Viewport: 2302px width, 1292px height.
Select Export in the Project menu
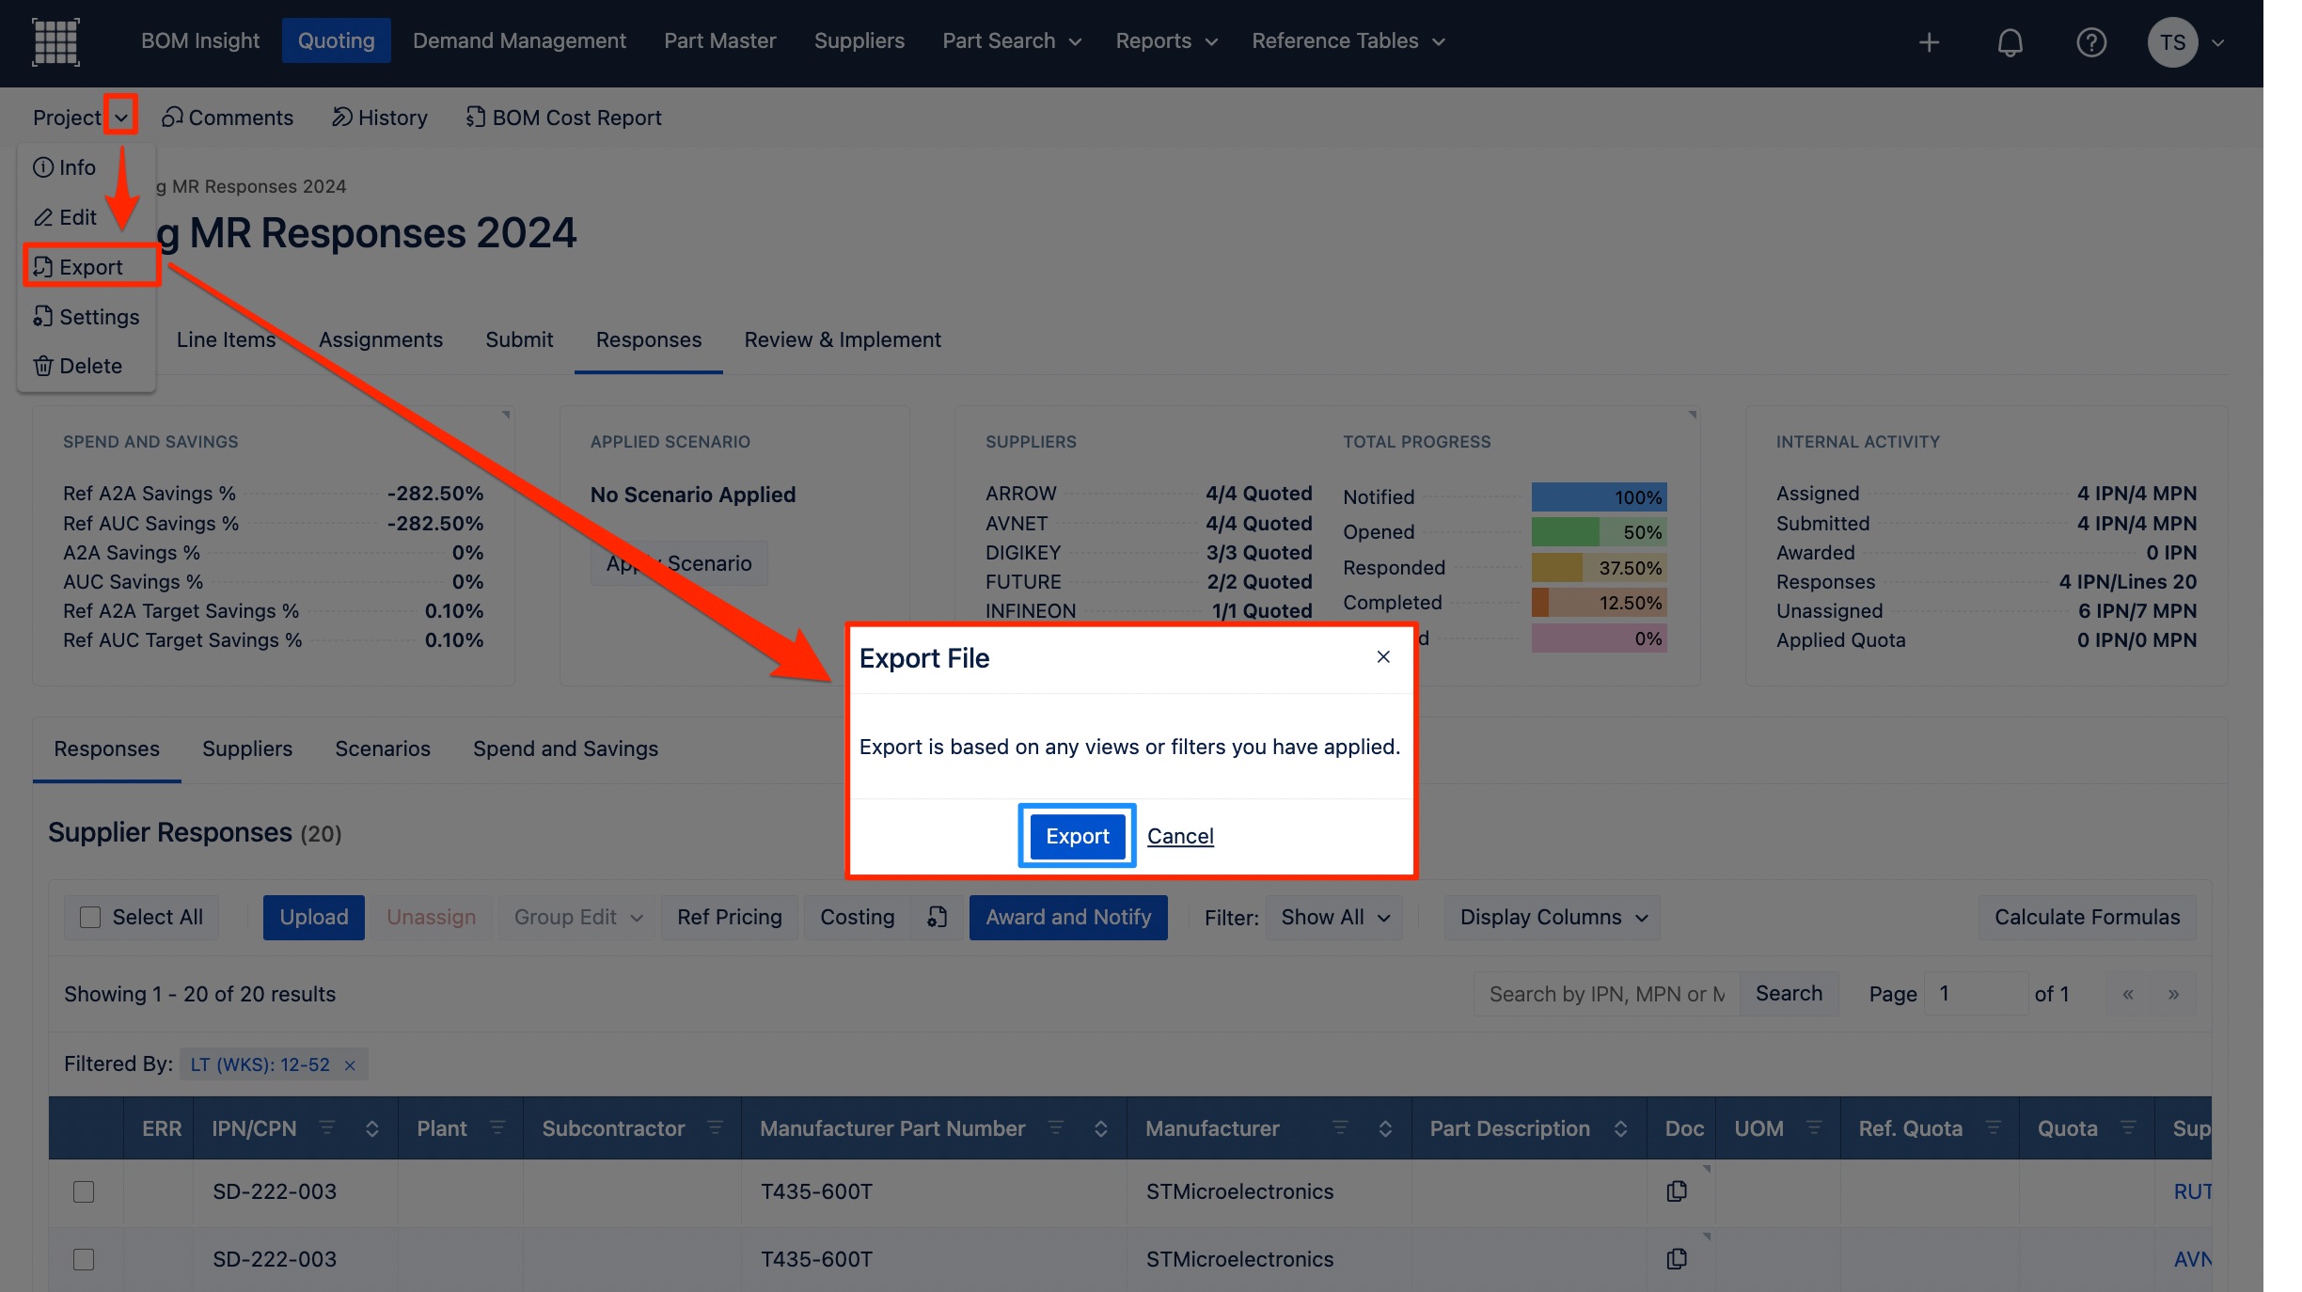(x=78, y=267)
